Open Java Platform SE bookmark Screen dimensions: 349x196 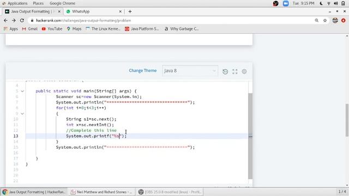[x=142, y=29]
